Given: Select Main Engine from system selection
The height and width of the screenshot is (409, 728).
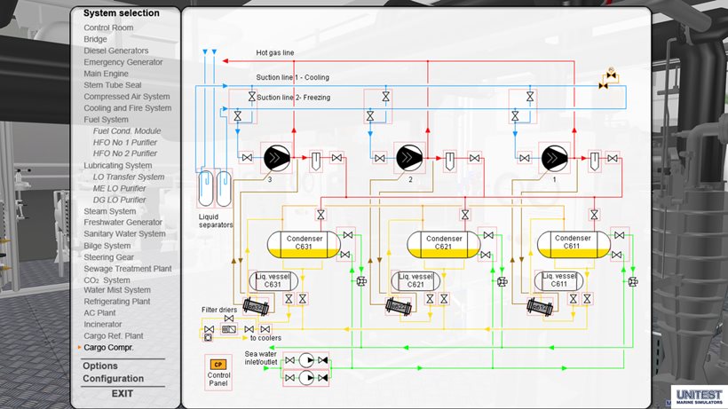Looking at the screenshot, I should tap(106, 74).
